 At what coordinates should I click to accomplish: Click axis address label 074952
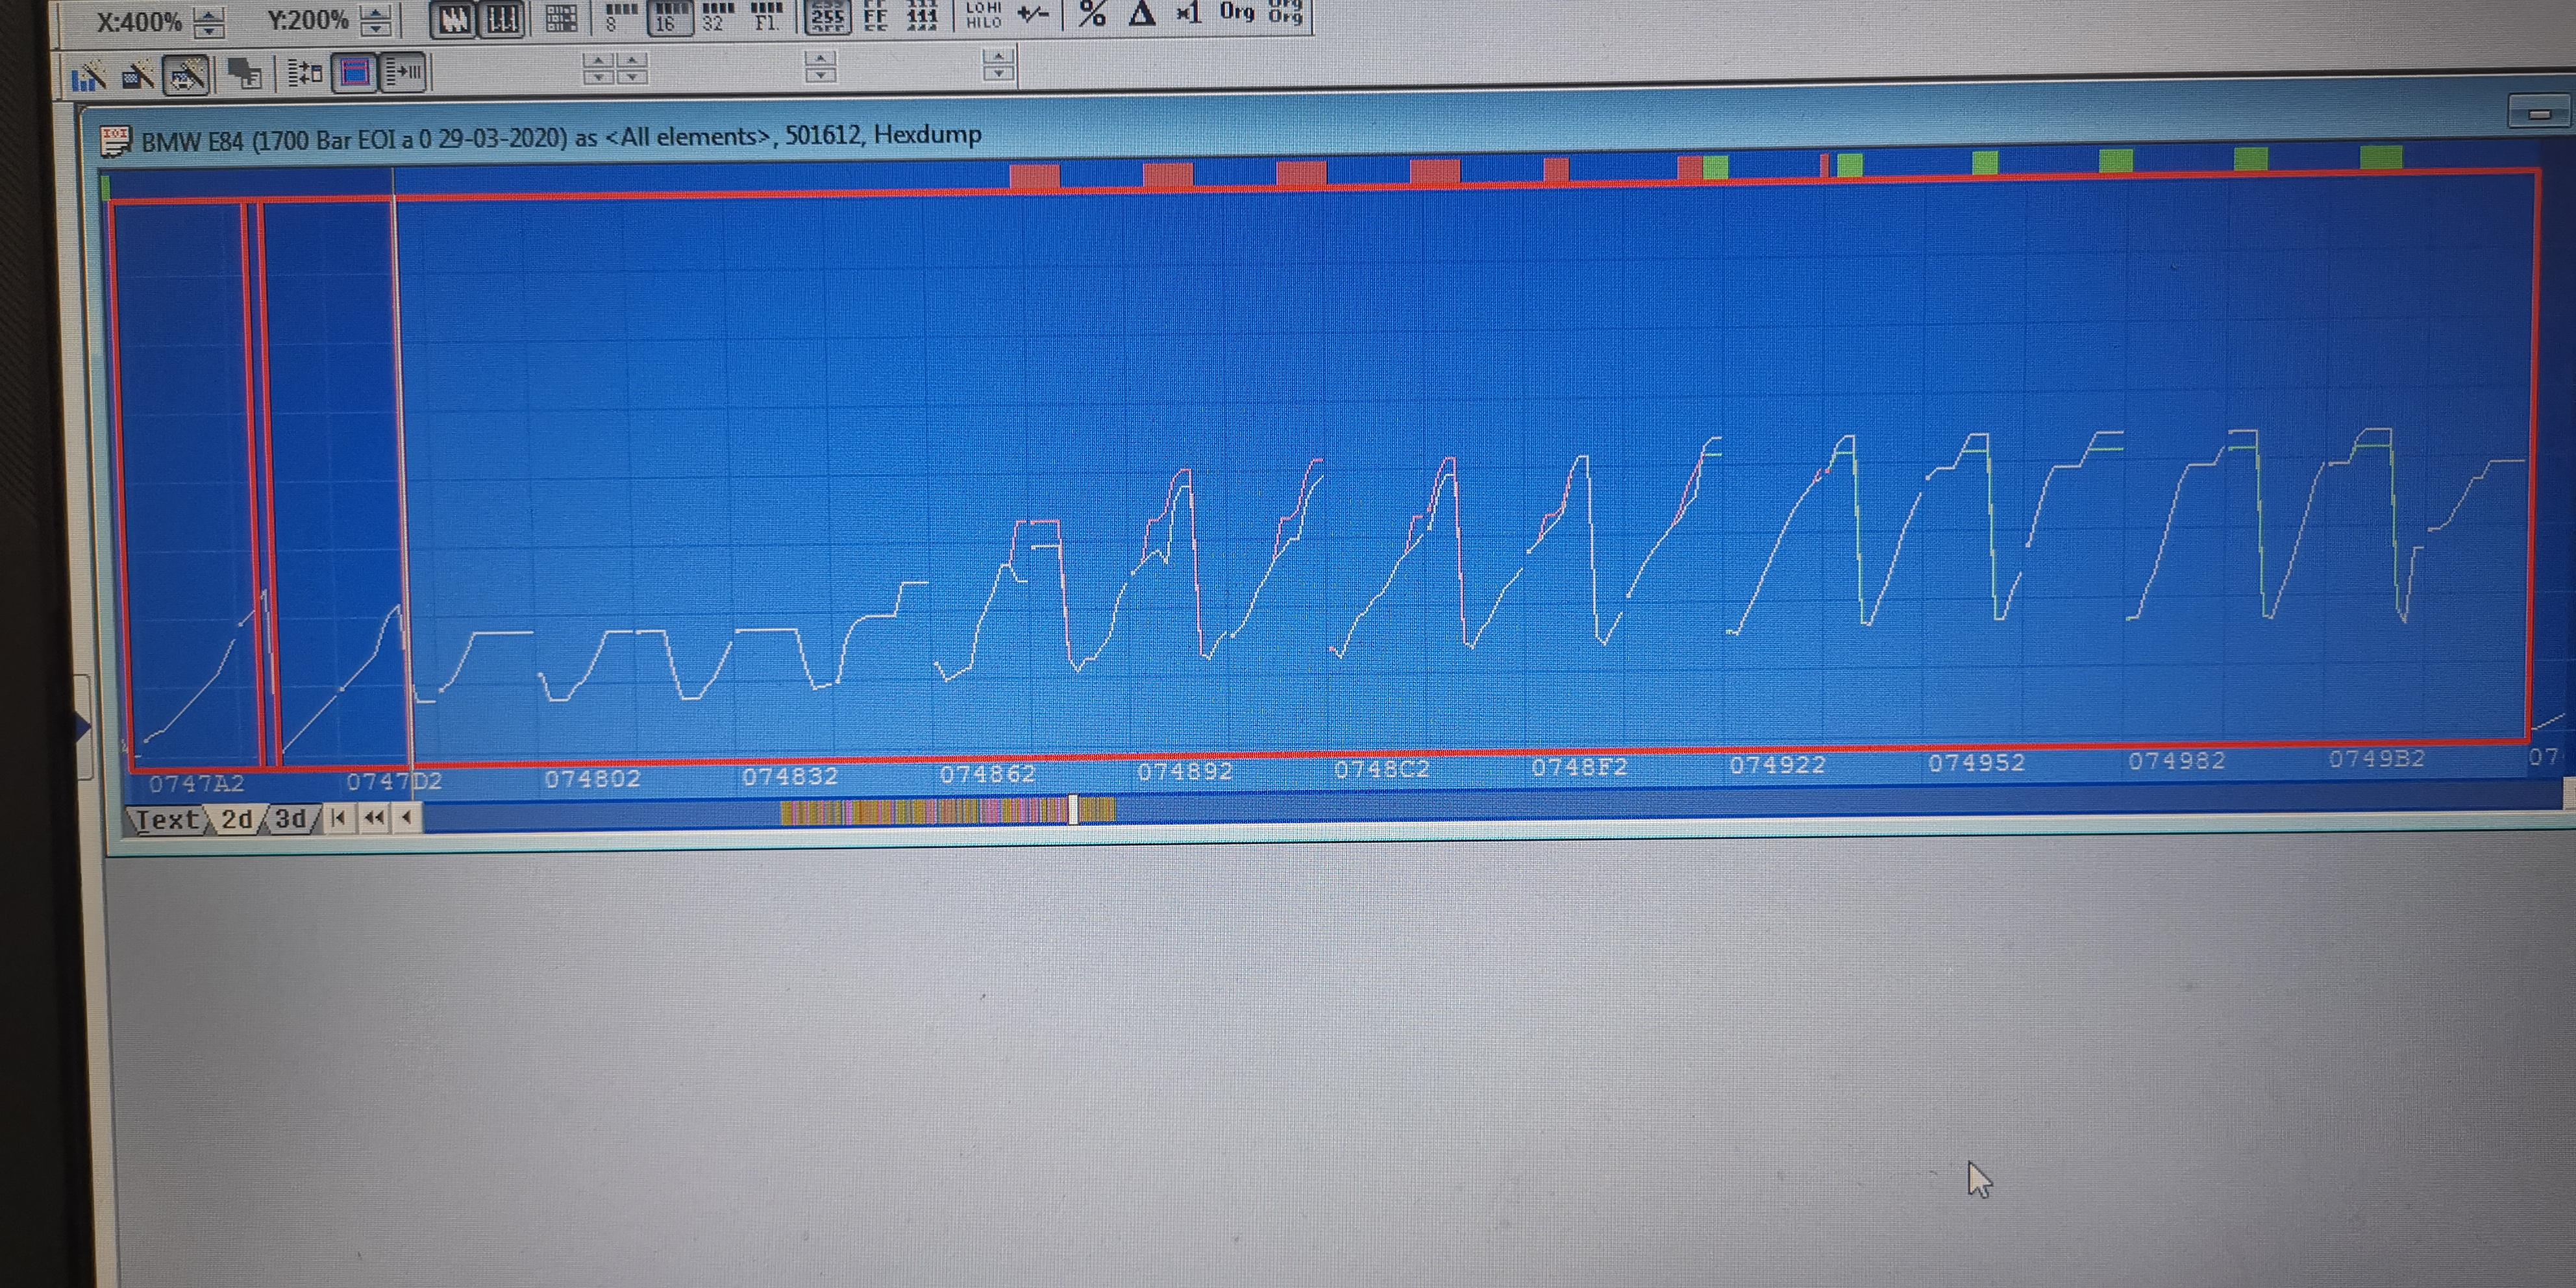coord(1976,763)
